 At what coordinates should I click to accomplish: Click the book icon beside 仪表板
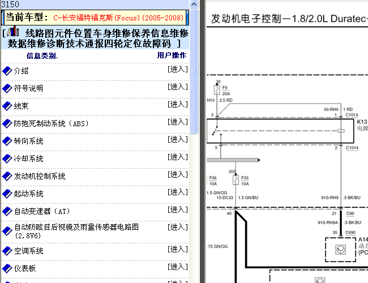(7, 268)
